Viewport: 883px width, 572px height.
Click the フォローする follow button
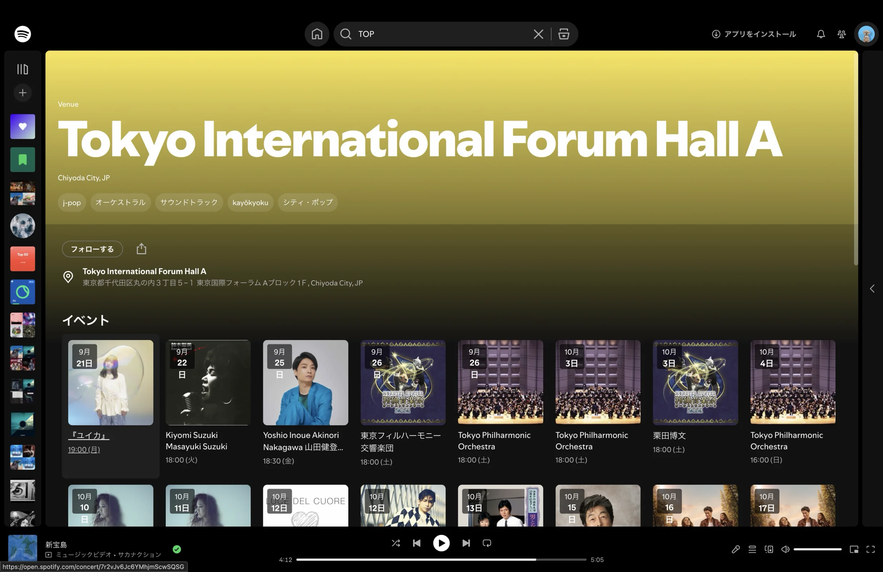coord(93,249)
